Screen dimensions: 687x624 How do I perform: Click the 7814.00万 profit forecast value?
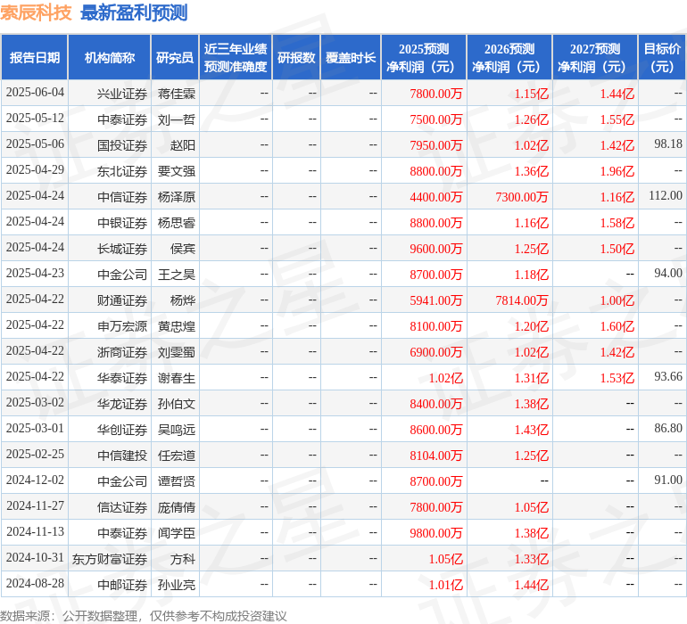click(522, 301)
